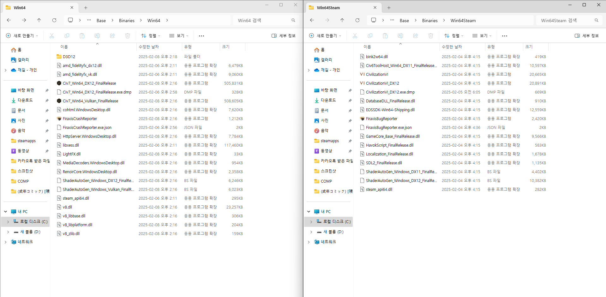The width and height of the screenshot is (606, 297).
Task: Open Civ7_Win64_DX12_FinalRelease application icon
Action: 59,83
